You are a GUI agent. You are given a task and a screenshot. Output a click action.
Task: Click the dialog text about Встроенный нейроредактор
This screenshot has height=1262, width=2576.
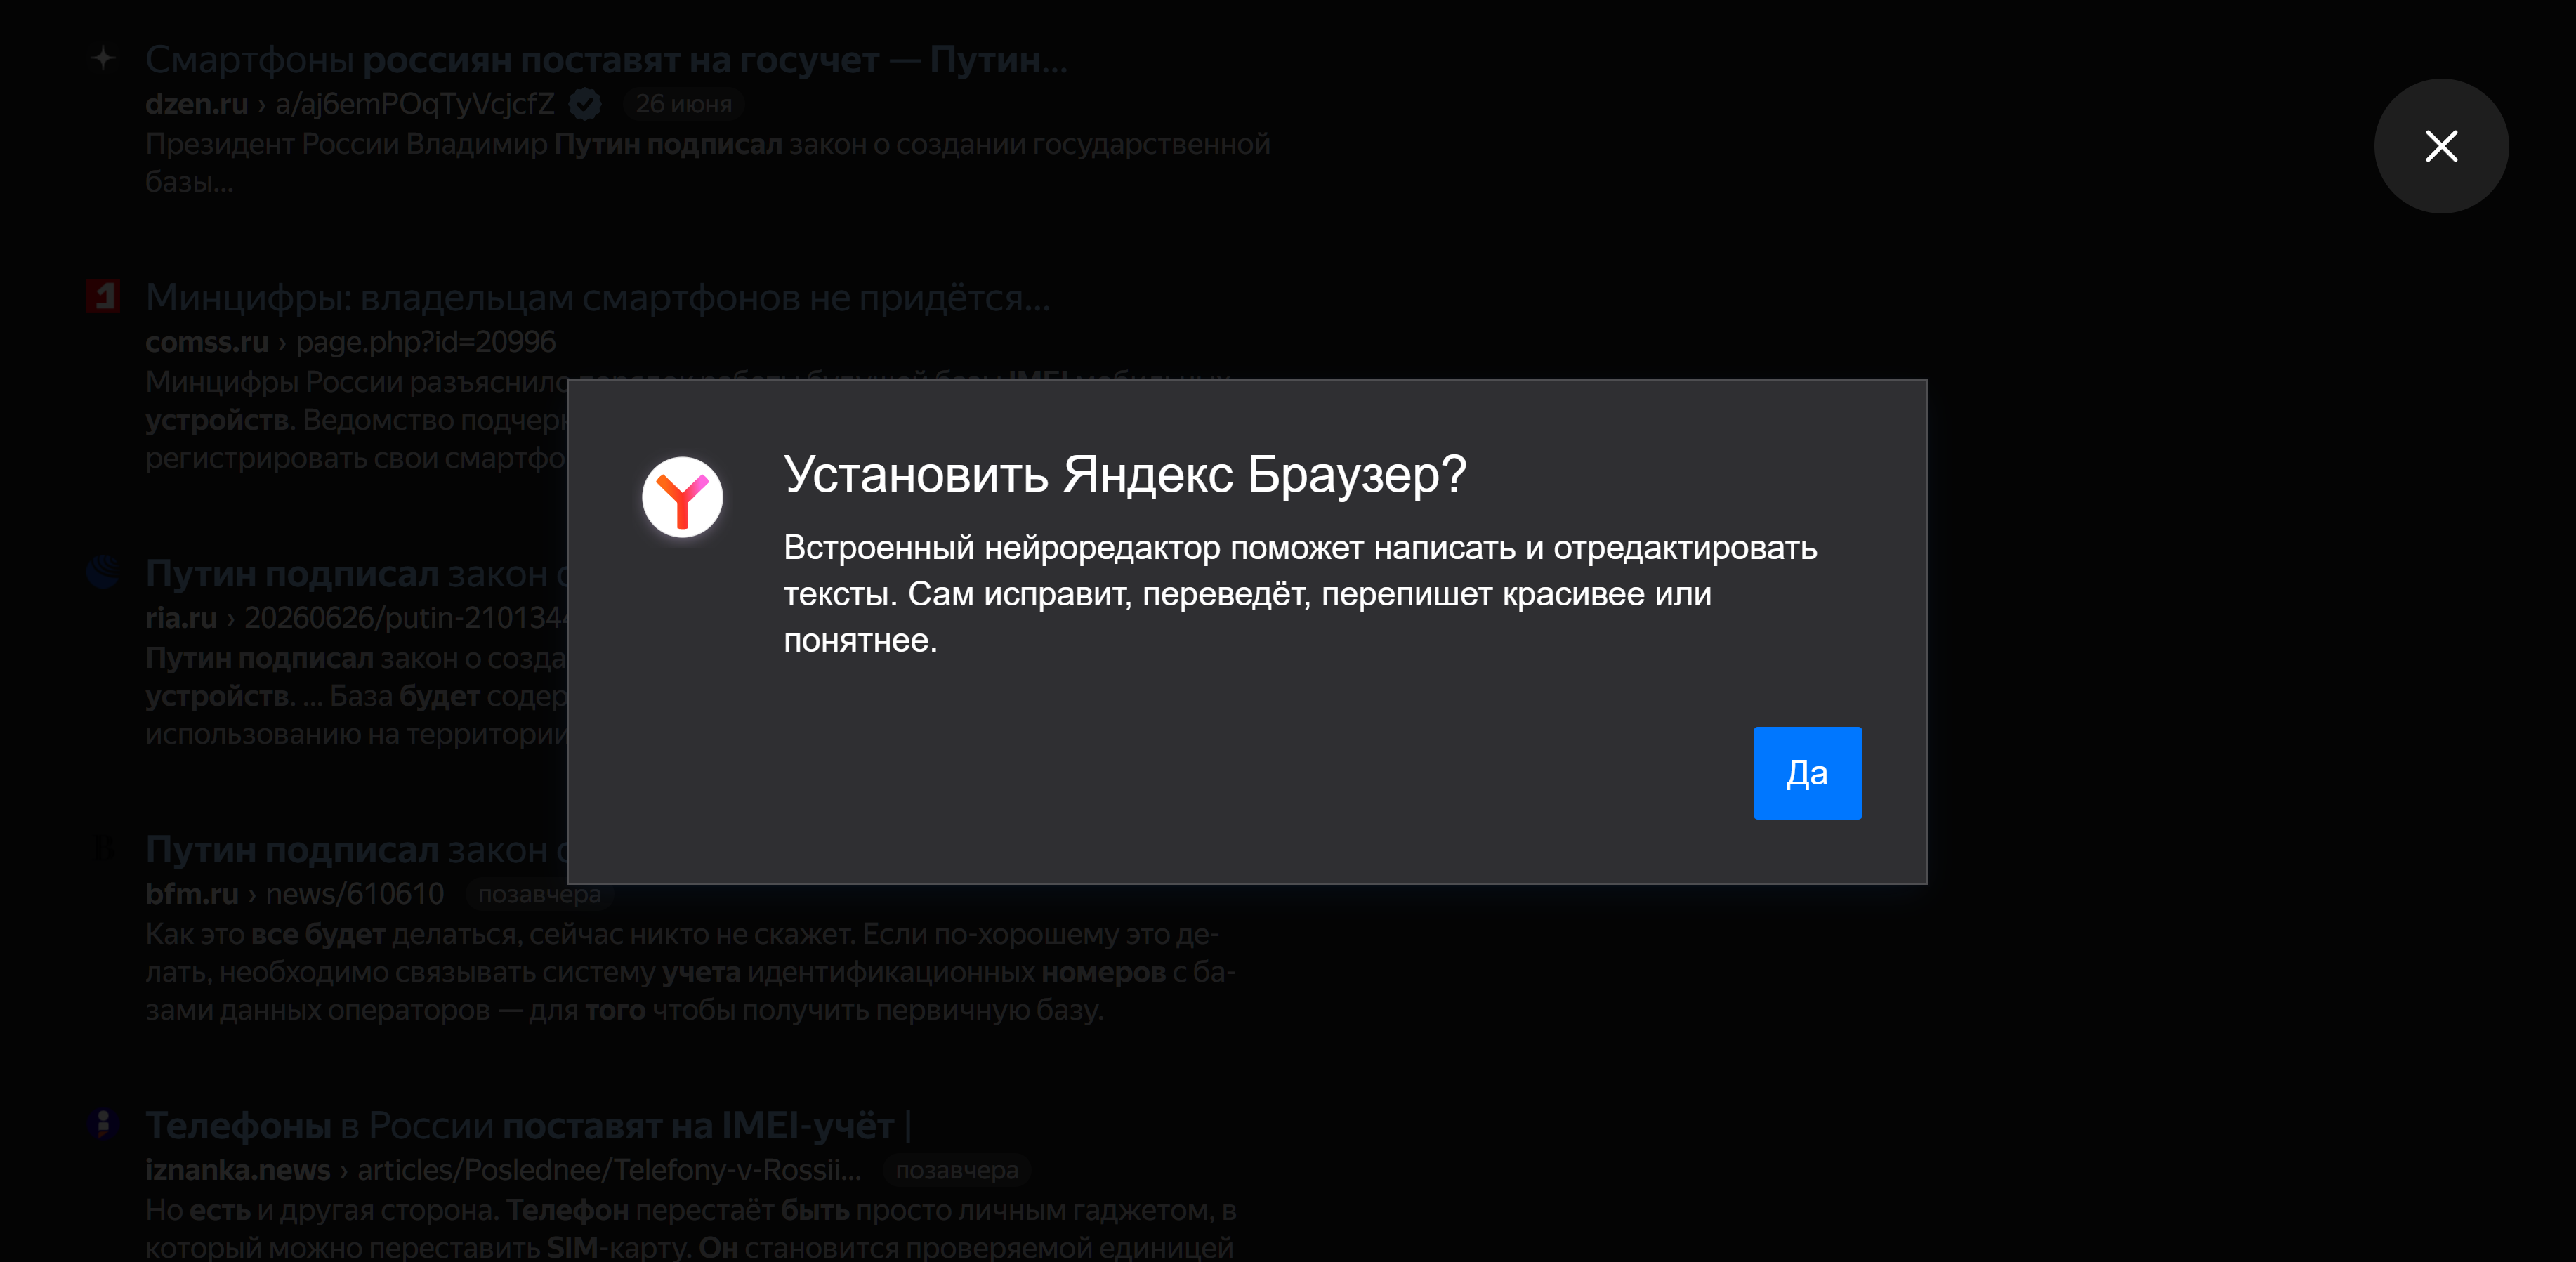[1300, 594]
